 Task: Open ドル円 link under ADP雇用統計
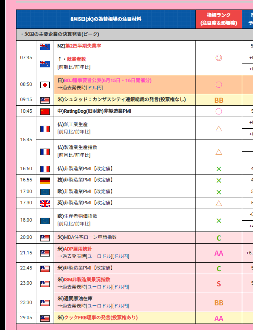pyautogui.click(x=121, y=256)
